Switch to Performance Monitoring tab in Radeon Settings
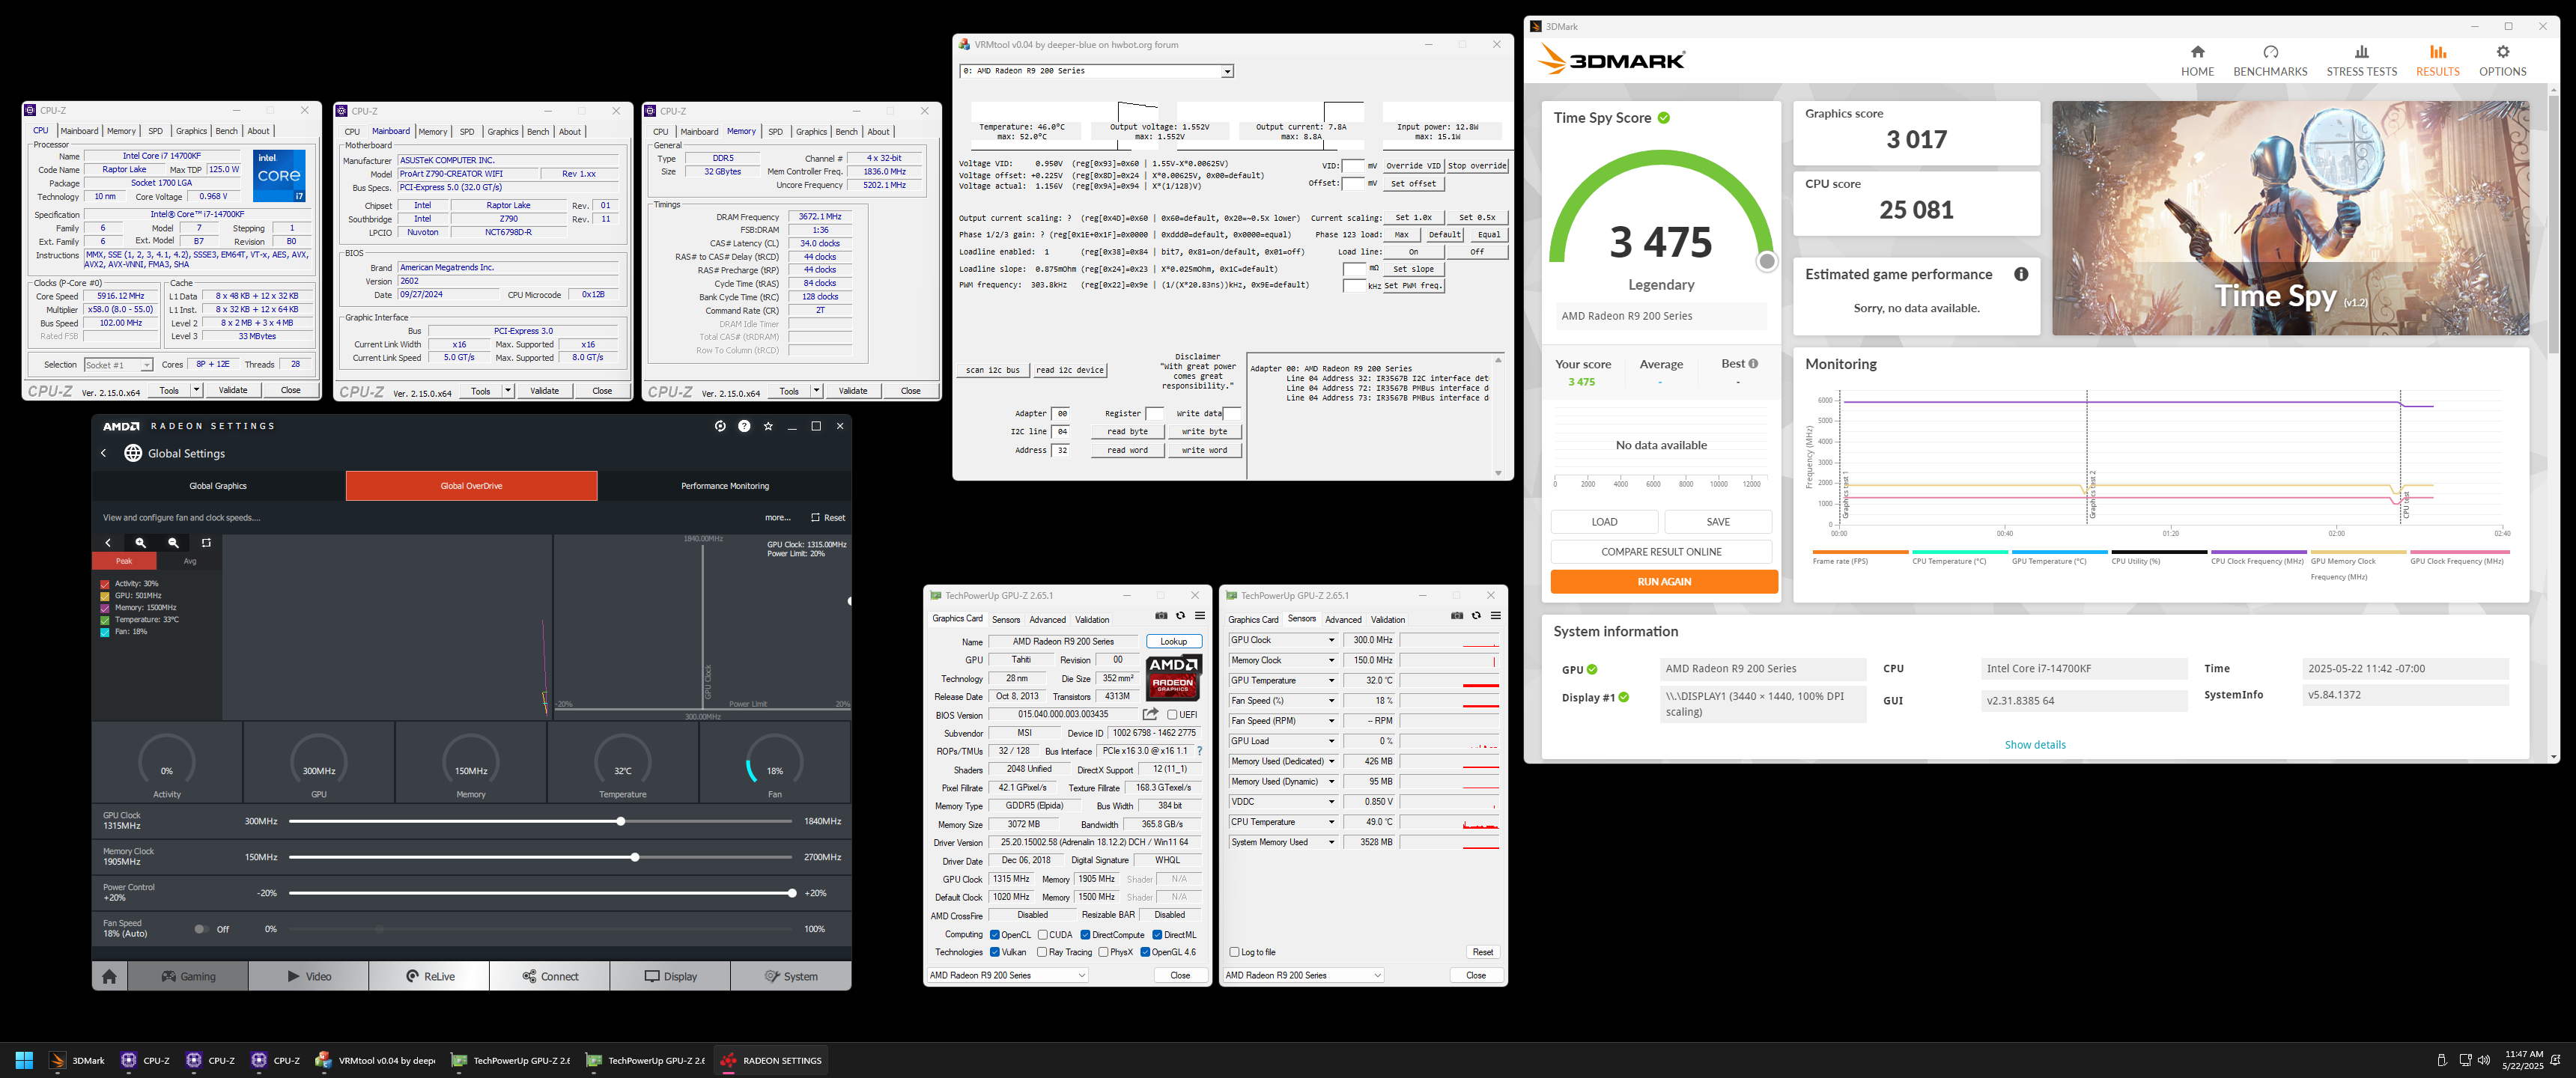This screenshot has height=1078, width=2576. click(x=725, y=486)
